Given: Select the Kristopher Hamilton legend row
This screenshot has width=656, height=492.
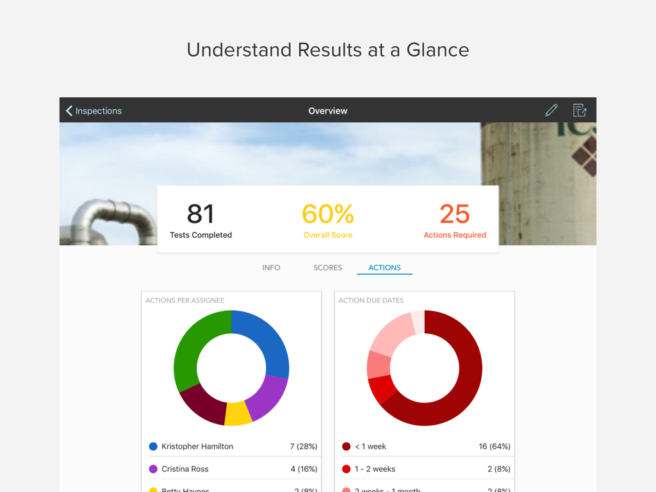Looking at the screenshot, I should pos(231,447).
